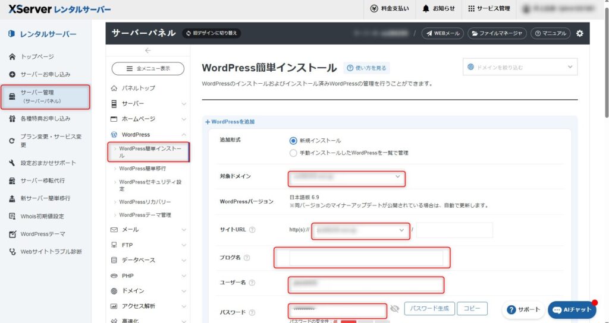Go to トップページ in left sidebar
The height and width of the screenshot is (323, 609).
pyautogui.click(x=37, y=57)
